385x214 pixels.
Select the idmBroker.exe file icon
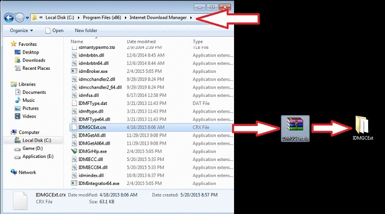74,71
